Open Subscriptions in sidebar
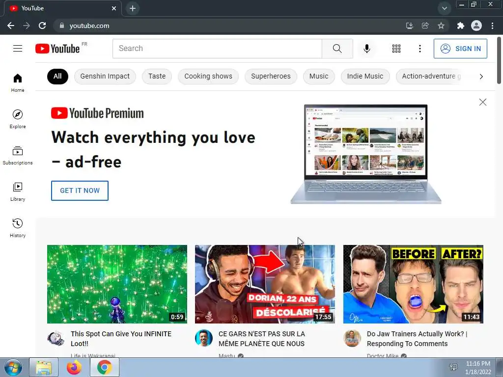 point(18,155)
